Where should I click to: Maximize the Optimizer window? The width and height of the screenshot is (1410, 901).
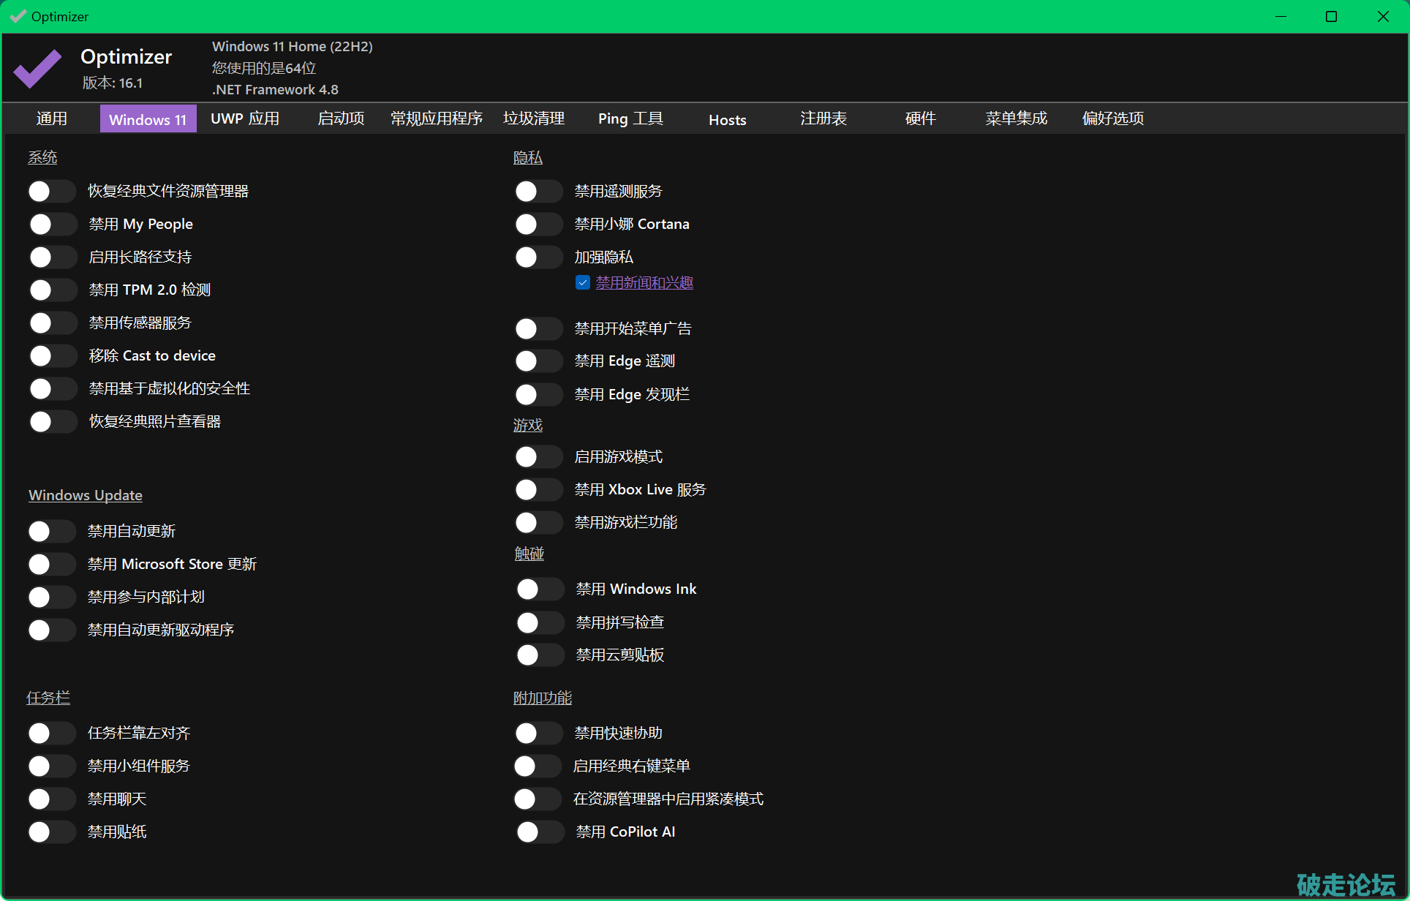click(x=1331, y=16)
